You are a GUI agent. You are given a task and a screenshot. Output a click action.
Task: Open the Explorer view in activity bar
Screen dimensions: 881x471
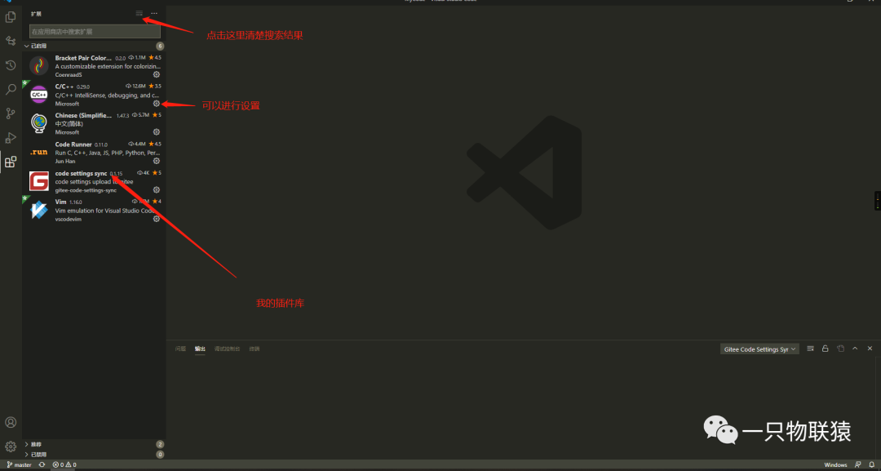tap(11, 17)
